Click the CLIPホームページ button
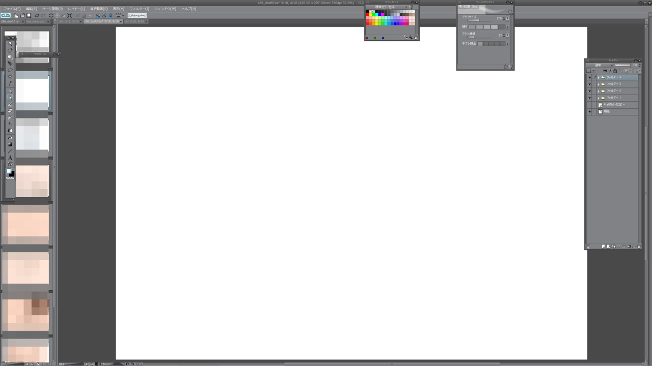 pos(137,16)
